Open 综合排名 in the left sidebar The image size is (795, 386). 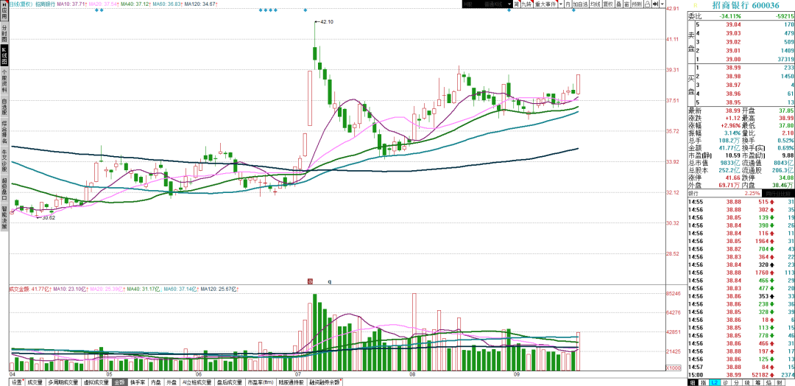coord(4,131)
